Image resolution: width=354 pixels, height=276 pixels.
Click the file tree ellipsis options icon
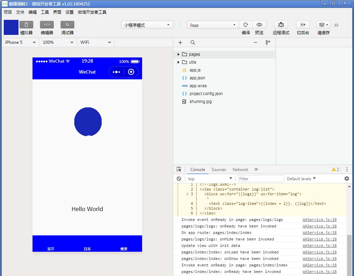pos(255,42)
